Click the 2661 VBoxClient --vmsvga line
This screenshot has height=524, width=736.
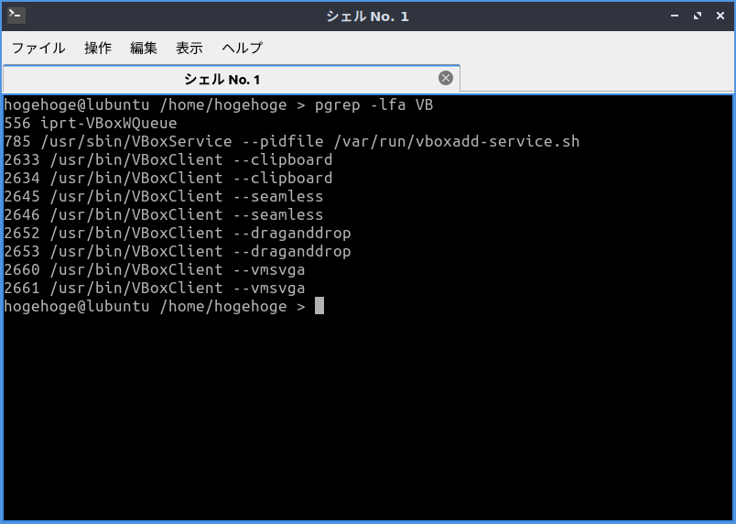(x=155, y=288)
